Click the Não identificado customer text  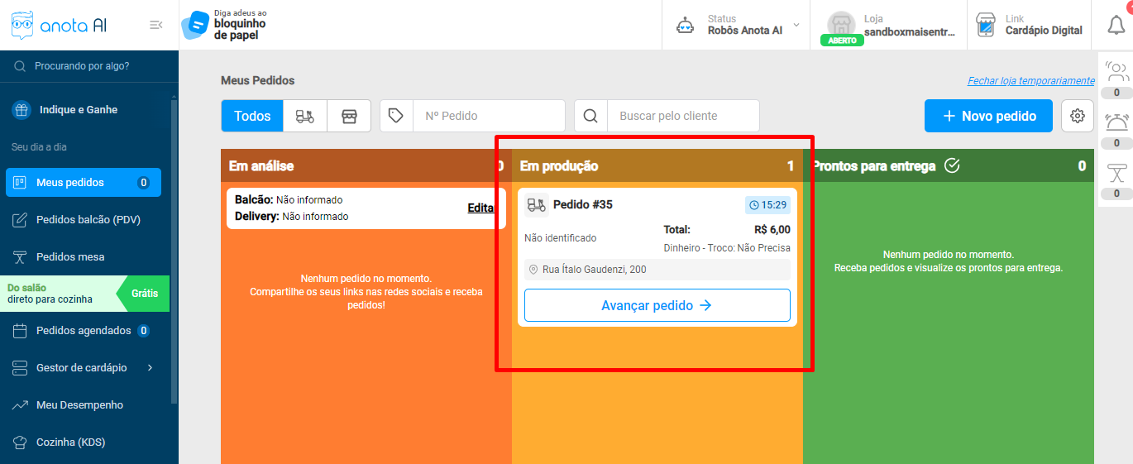point(560,238)
